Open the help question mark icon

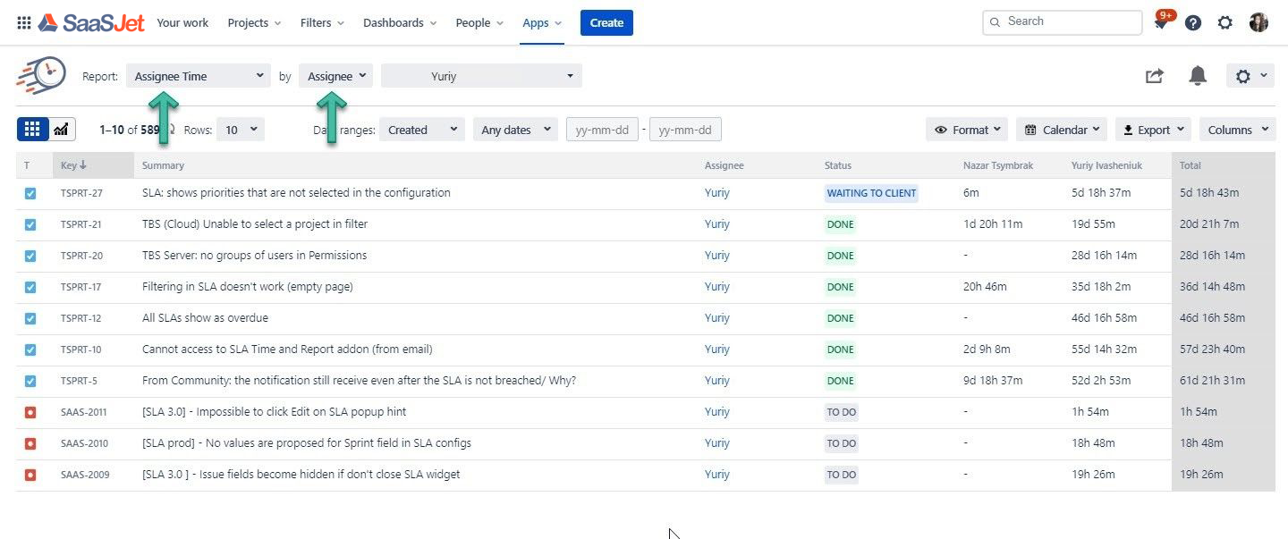coord(1193,22)
